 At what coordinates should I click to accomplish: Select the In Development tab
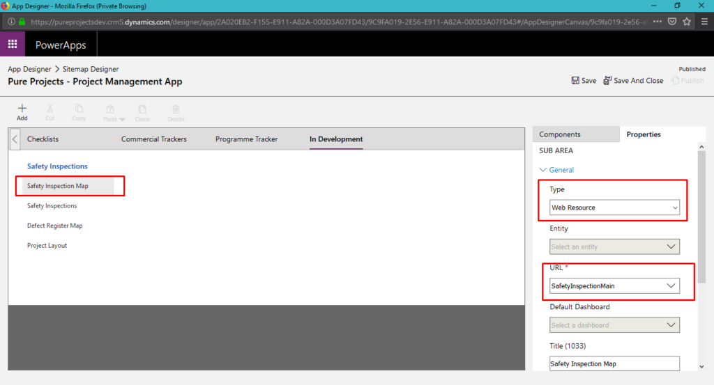click(336, 139)
